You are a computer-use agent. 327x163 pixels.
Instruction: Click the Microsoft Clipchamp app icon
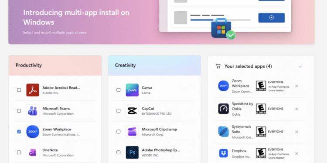[x=132, y=131]
